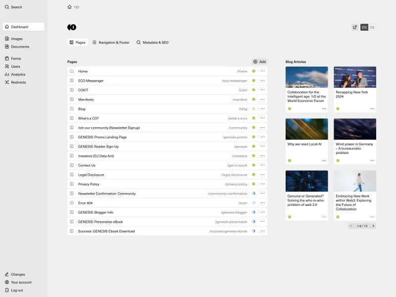The image size is (396, 297).
Task: Open the Forms section in sidebar
Action: point(15,58)
